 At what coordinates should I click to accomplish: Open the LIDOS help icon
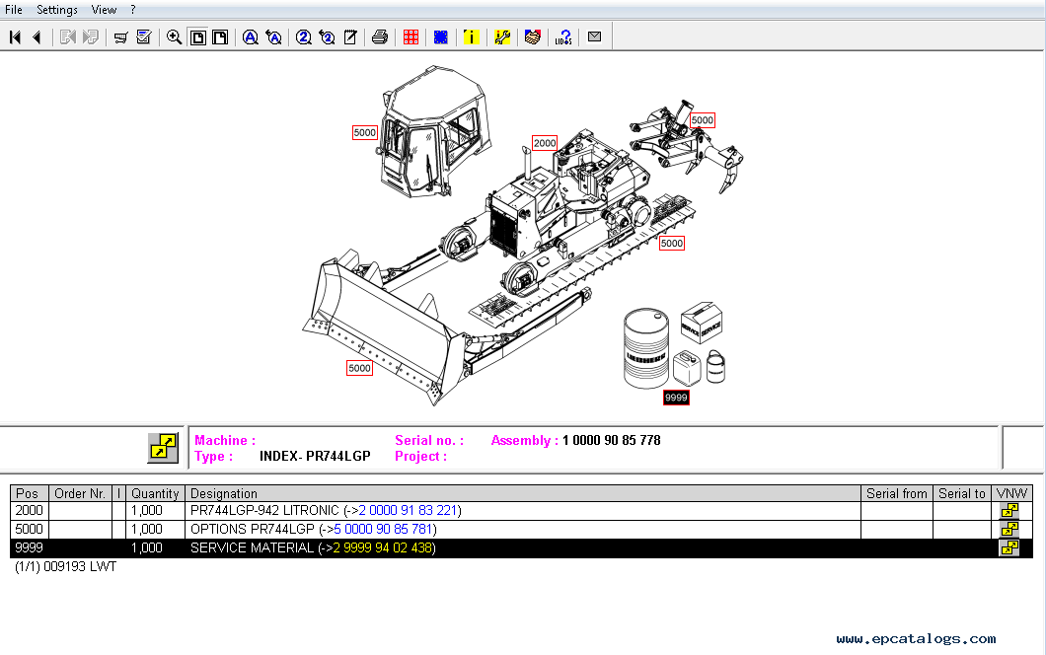[x=563, y=37]
